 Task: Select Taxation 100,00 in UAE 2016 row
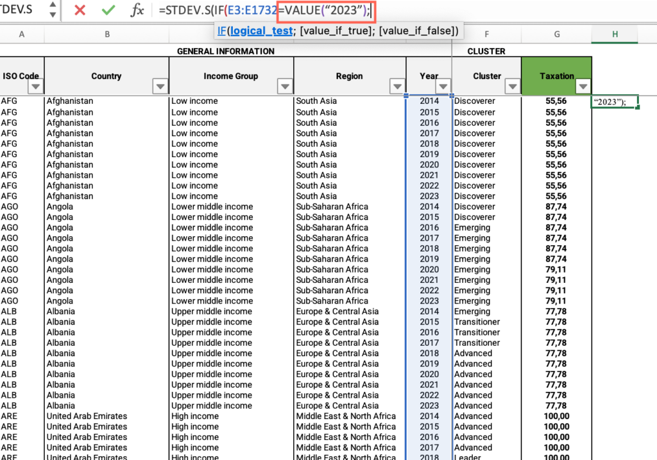coord(556,437)
